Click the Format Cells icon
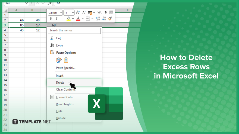The width and height of the screenshot is (239, 134). [x=52, y=97]
